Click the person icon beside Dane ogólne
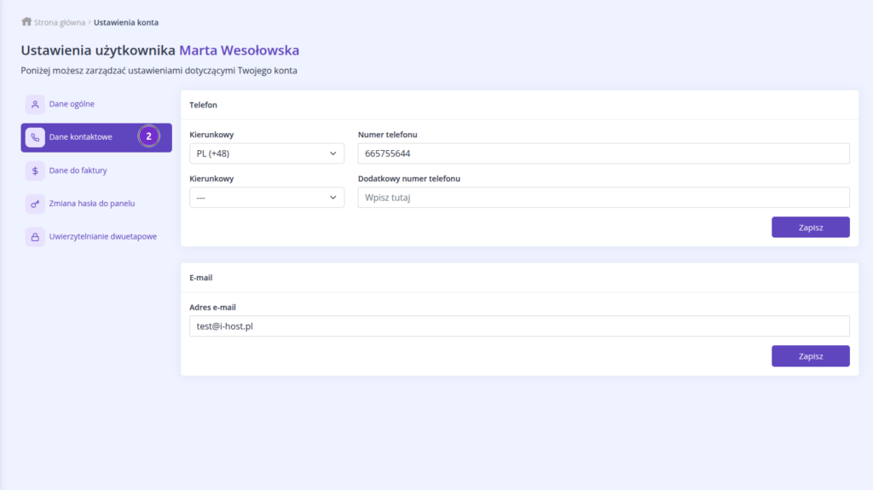 click(x=35, y=105)
